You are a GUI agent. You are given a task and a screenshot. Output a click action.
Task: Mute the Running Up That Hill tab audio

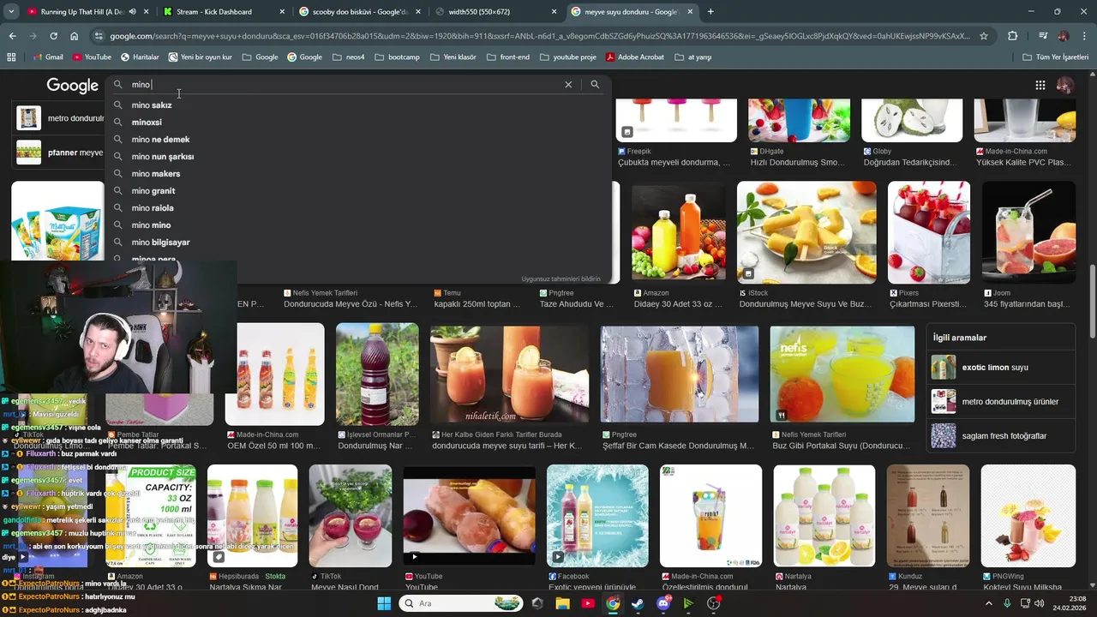(132, 12)
